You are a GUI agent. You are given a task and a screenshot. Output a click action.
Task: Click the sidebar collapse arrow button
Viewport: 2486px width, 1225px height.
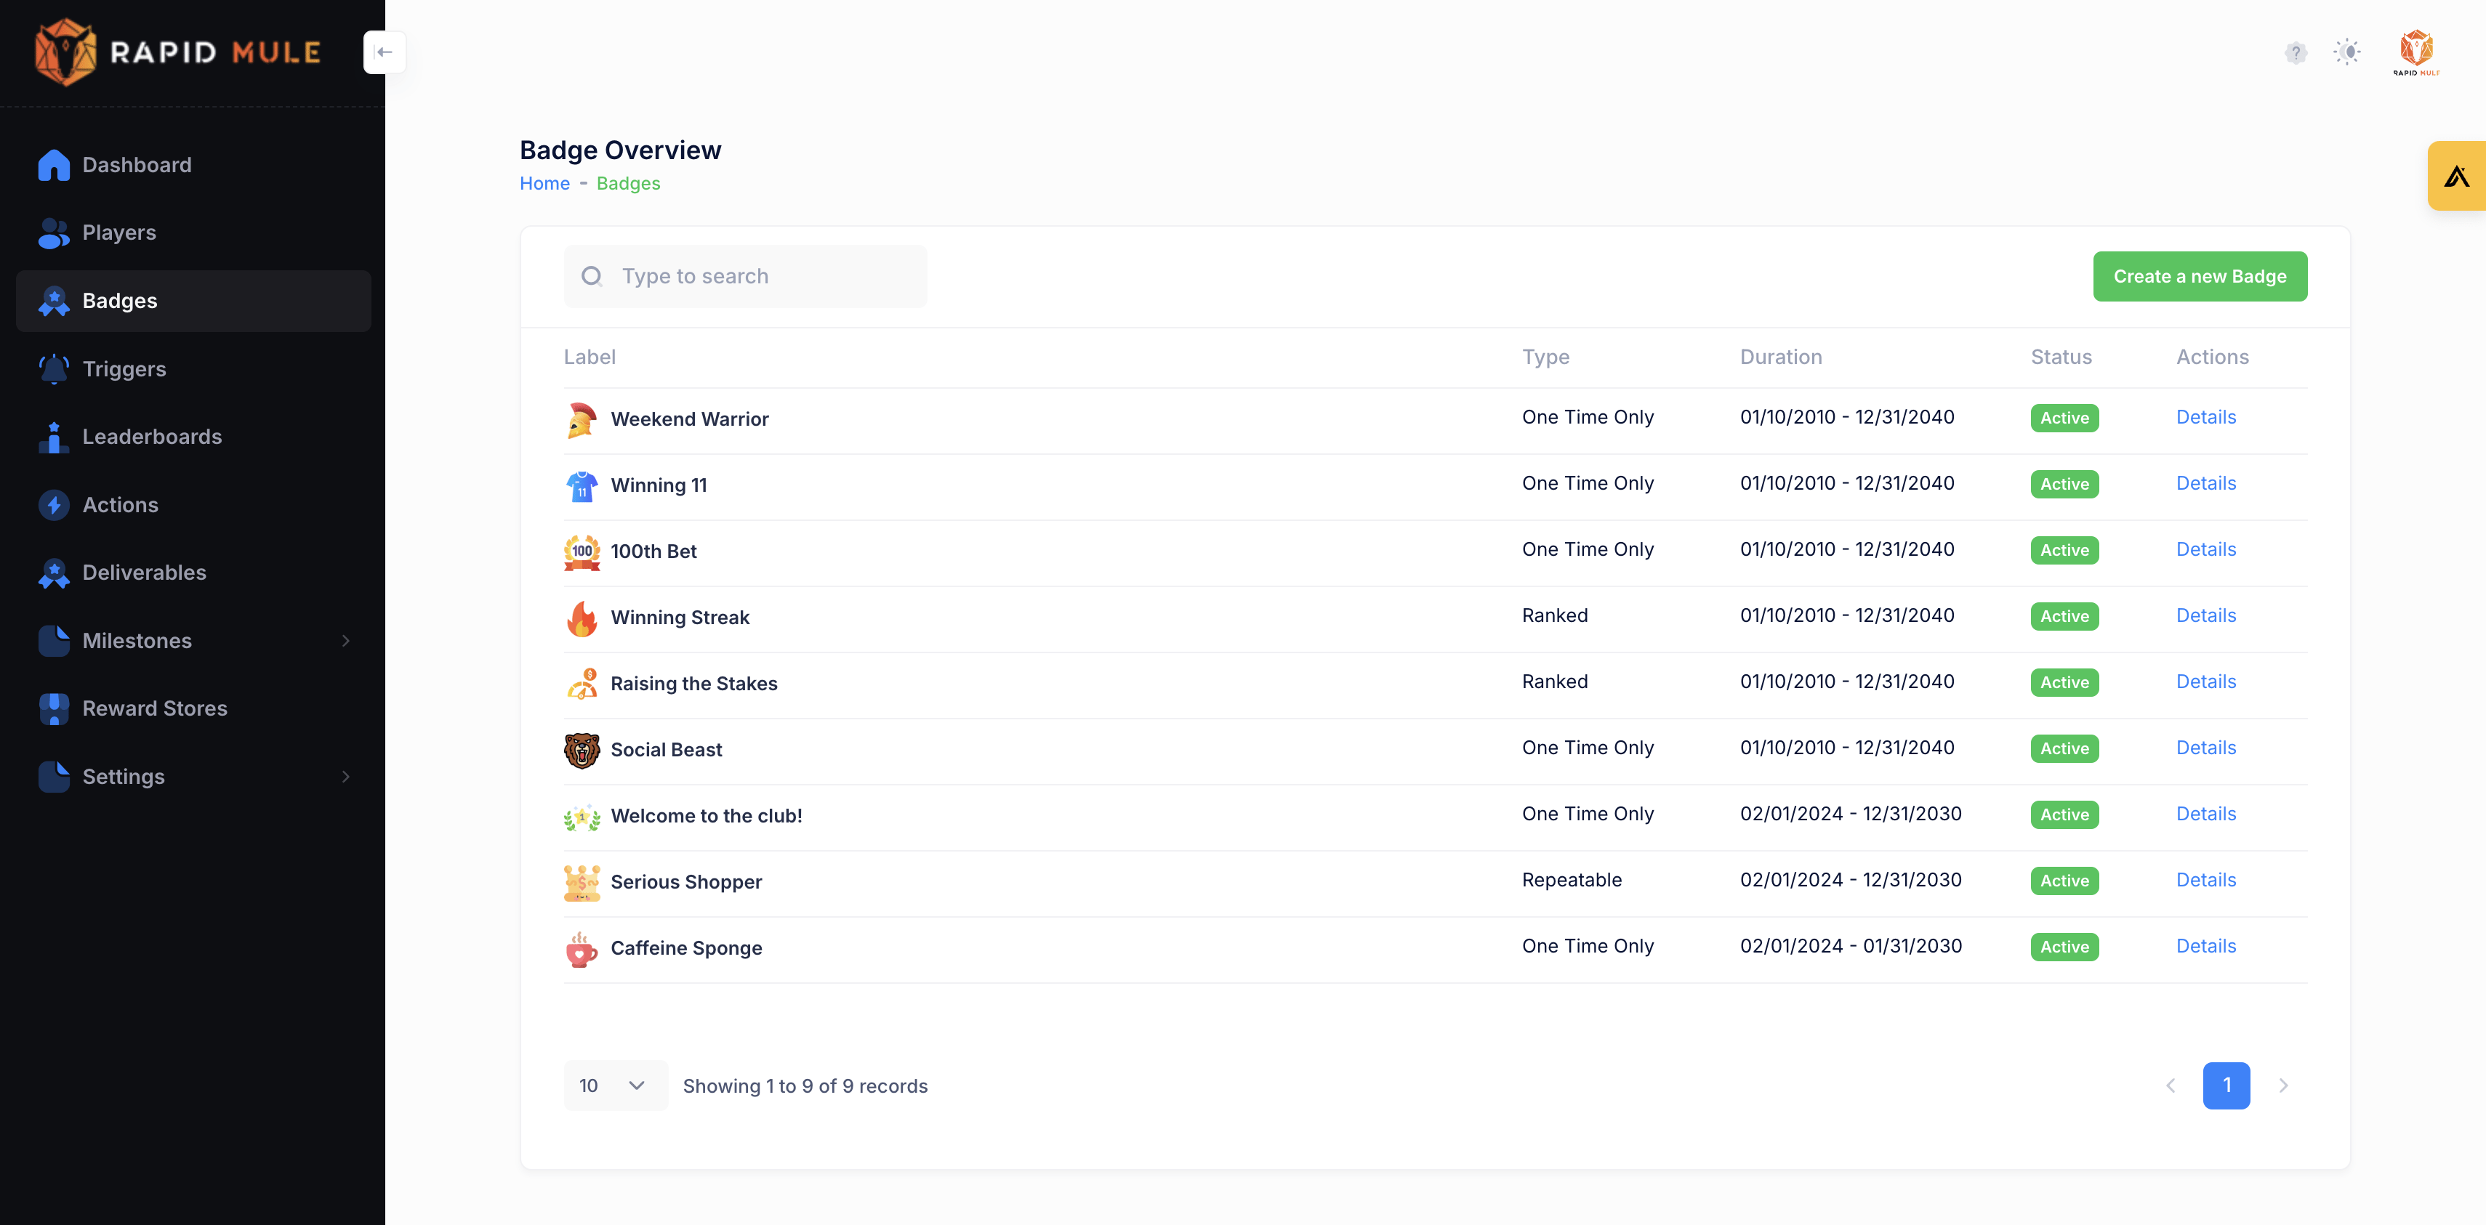[384, 52]
